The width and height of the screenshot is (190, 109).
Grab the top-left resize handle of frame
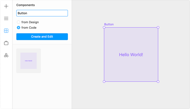click(x=104, y=28)
